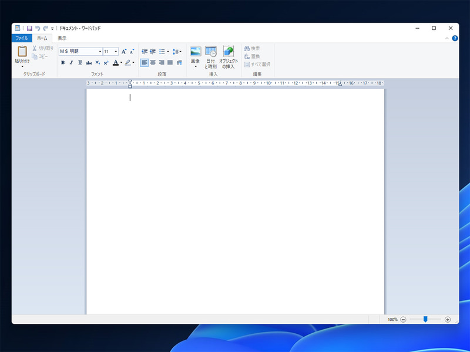Toggle subscript formatting
Image resolution: width=470 pixels, height=352 pixels.
click(98, 63)
